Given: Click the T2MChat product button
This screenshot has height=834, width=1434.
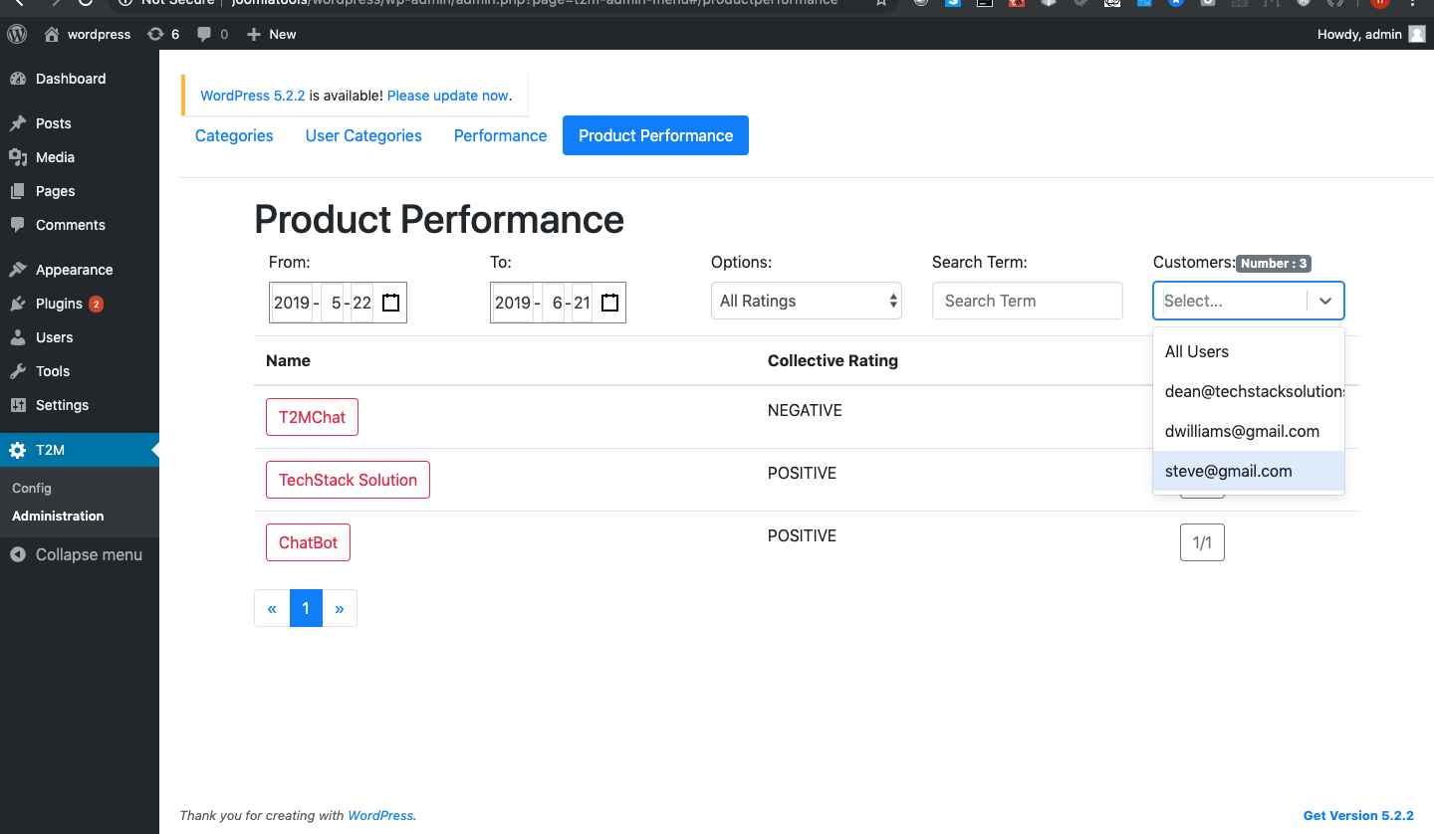Looking at the screenshot, I should click(313, 417).
